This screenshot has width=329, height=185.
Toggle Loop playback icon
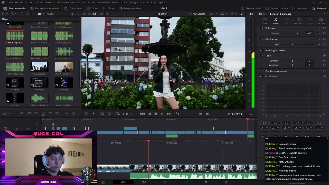click(x=177, y=114)
